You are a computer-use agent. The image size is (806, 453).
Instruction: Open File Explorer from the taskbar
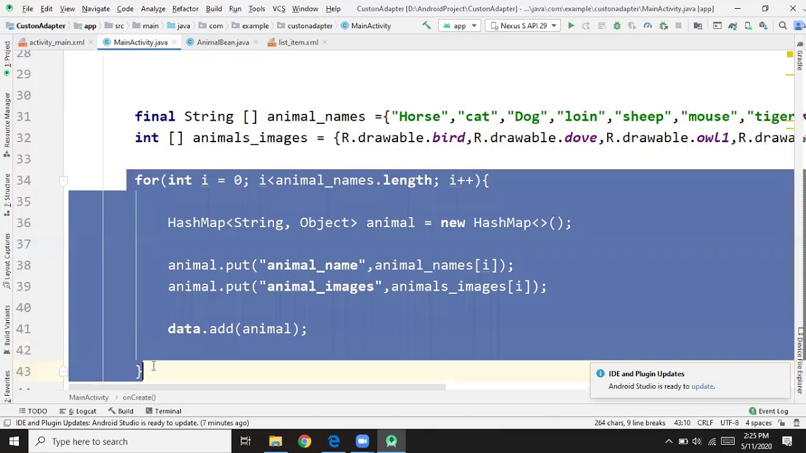point(275,442)
